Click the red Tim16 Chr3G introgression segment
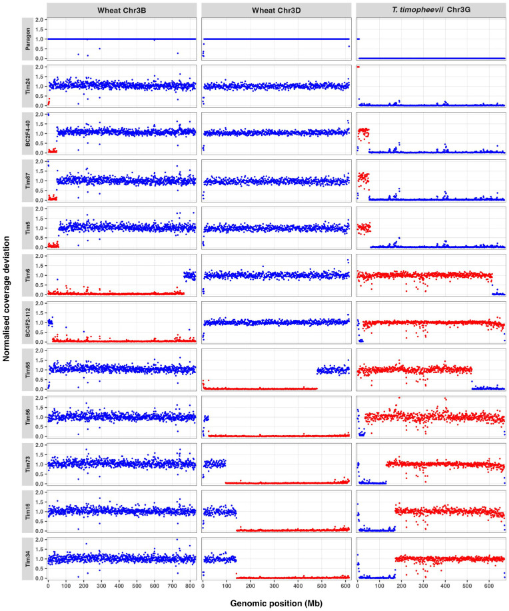Screen dimensions: 509x611 coord(450,511)
